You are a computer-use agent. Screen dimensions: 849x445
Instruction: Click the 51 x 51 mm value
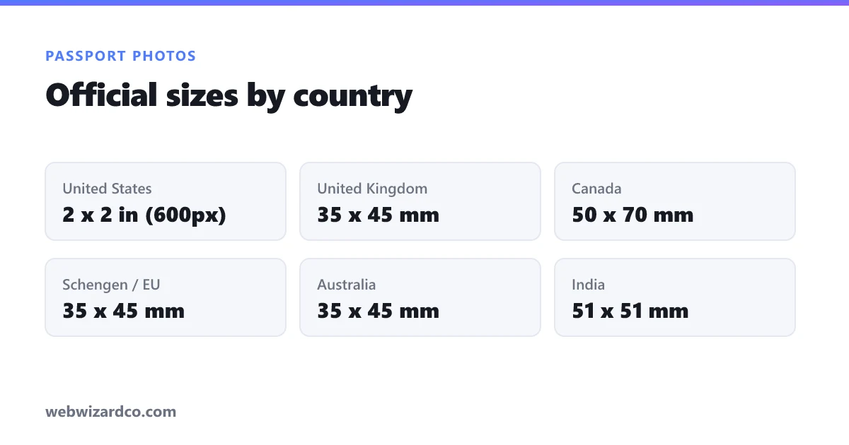630,311
